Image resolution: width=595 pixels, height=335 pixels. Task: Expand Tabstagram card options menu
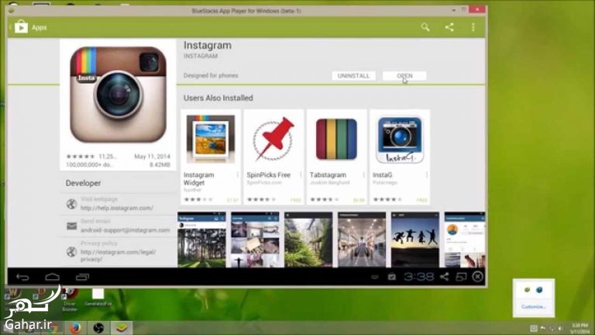pyautogui.click(x=363, y=174)
